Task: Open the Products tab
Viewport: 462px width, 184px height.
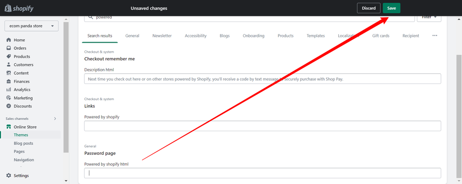Action: (285, 36)
